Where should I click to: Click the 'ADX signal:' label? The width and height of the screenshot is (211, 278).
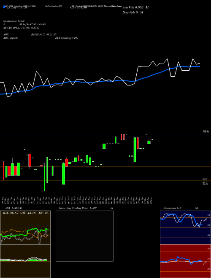[x=11, y=38]
